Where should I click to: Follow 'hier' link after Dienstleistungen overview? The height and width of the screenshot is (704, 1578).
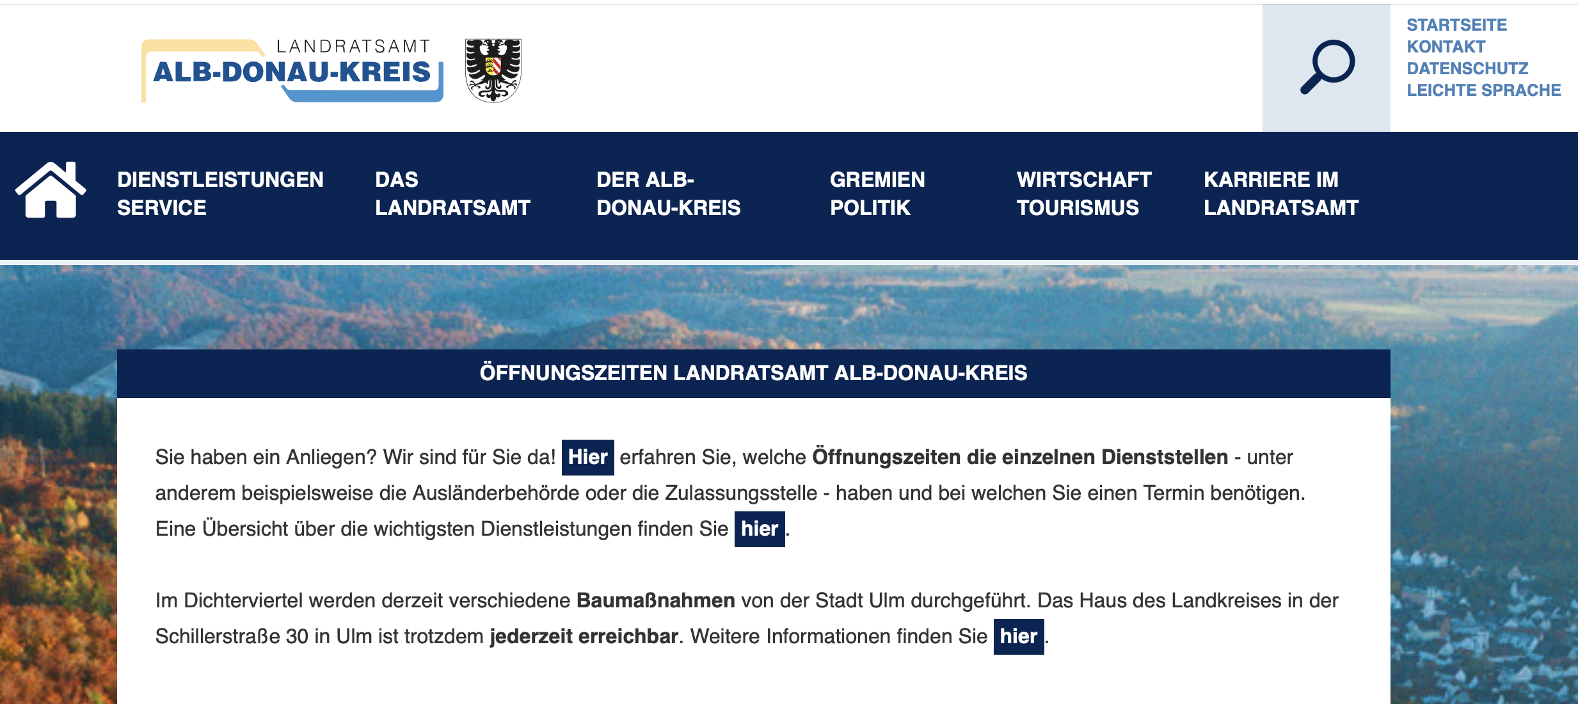760,529
